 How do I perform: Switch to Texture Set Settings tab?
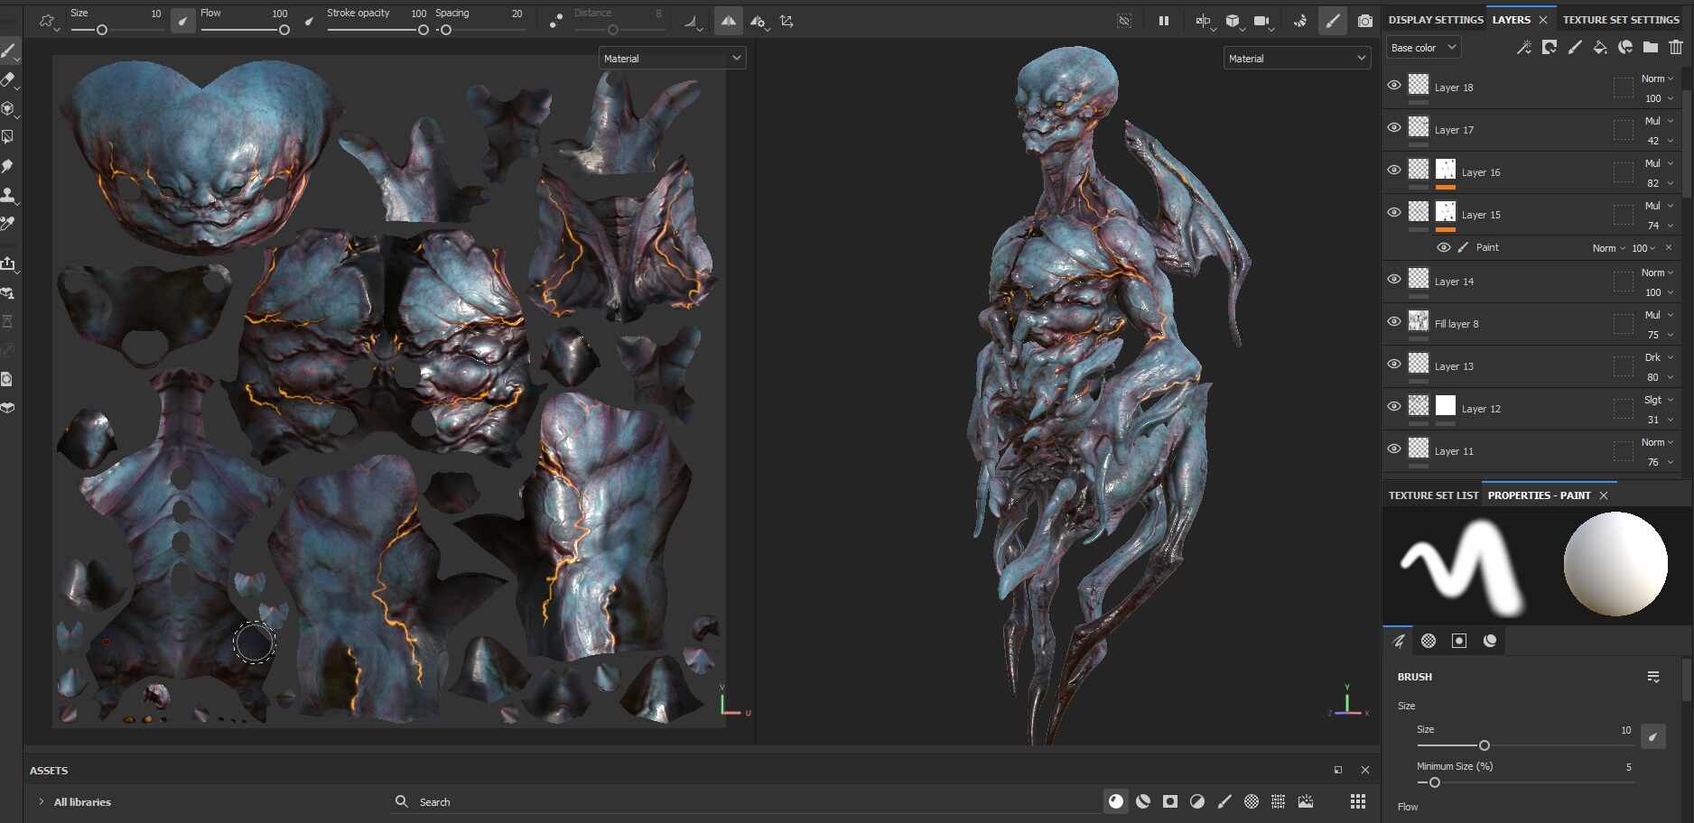pyautogui.click(x=1621, y=19)
